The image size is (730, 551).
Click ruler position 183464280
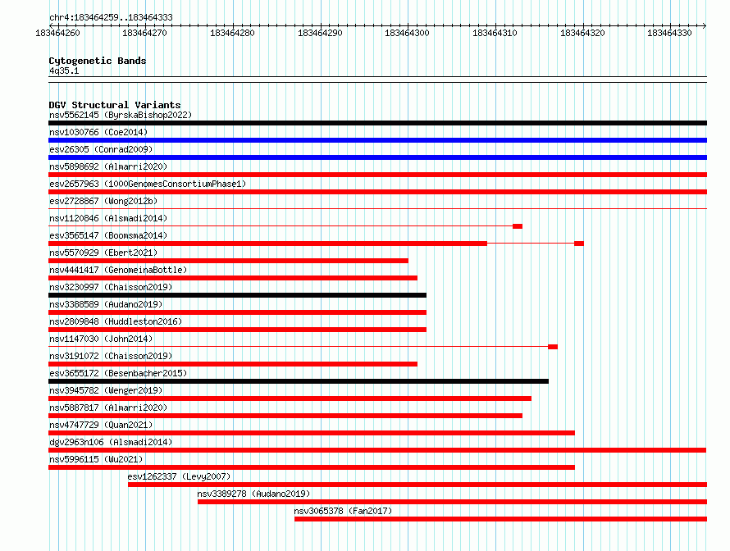click(x=232, y=33)
